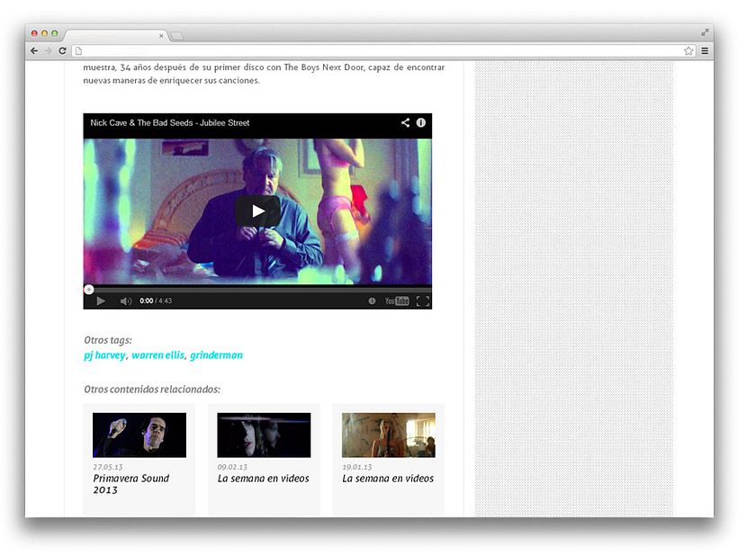738x556 pixels.
Task: Open the grinderman tag link
Action: [x=216, y=355]
